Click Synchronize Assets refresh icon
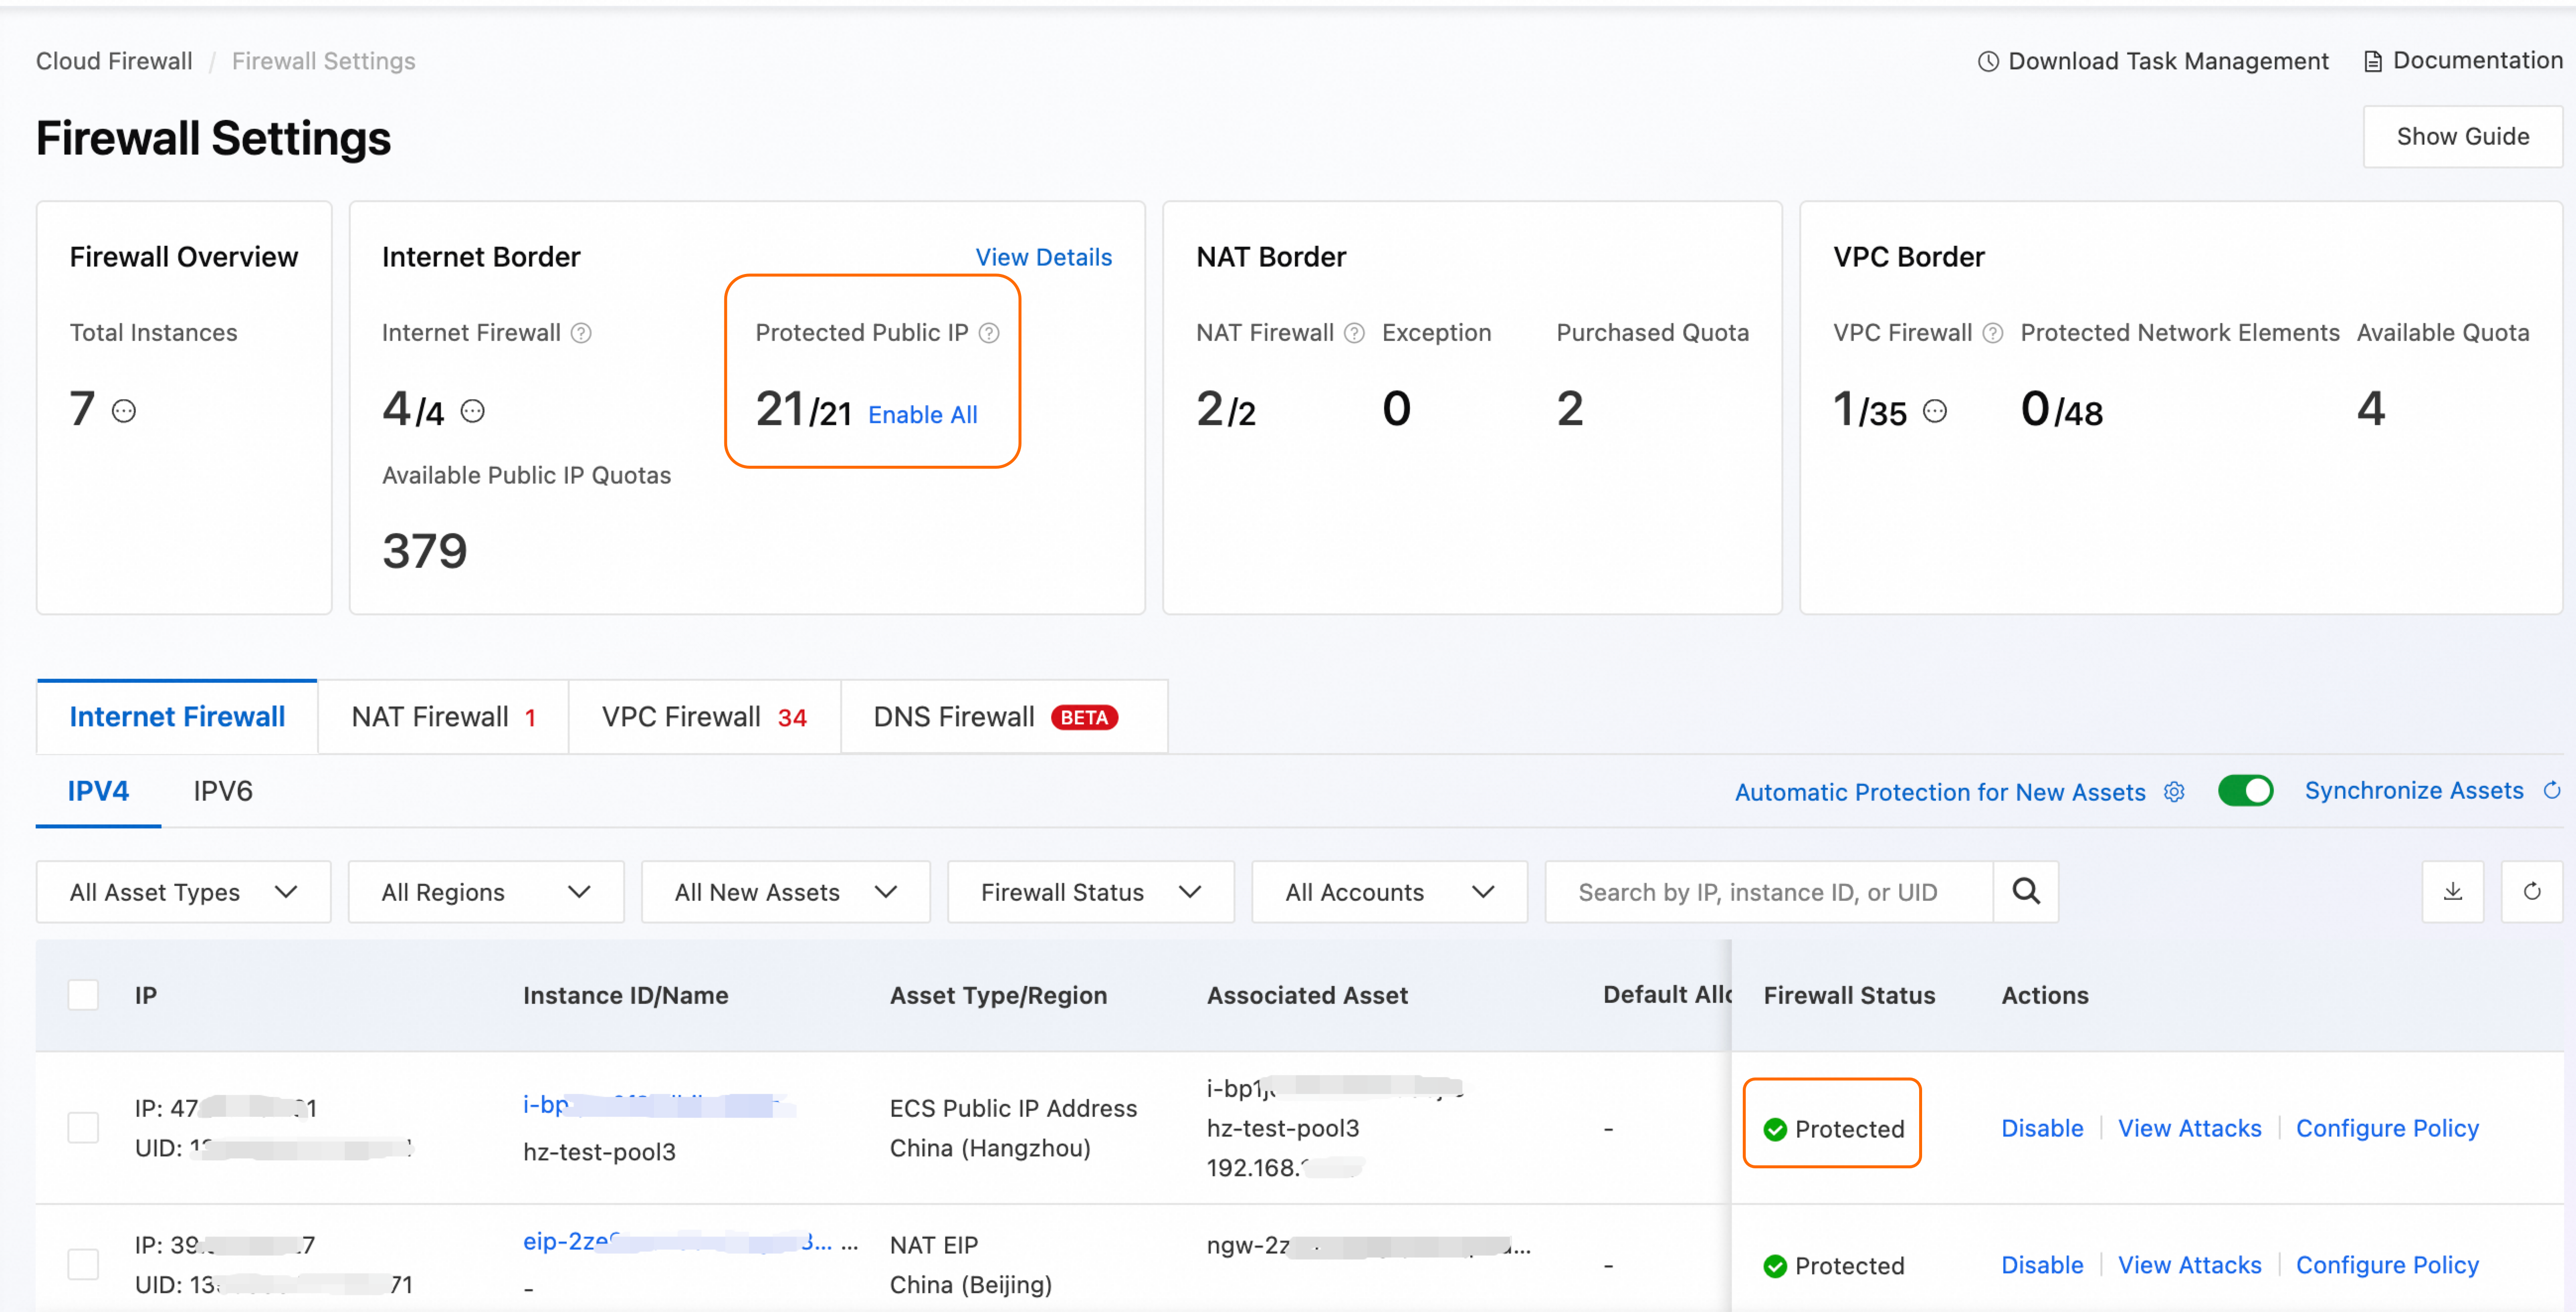This screenshot has height=1312, width=2576. [2552, 791]
